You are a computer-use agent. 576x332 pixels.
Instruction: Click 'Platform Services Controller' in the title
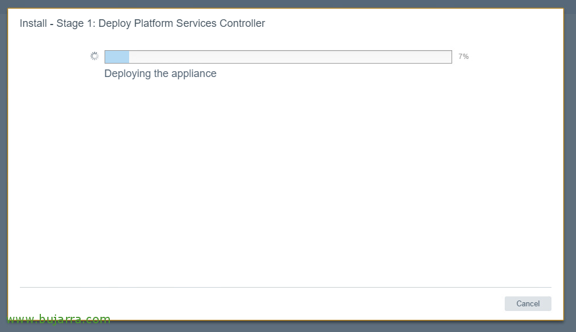[199, 23]
